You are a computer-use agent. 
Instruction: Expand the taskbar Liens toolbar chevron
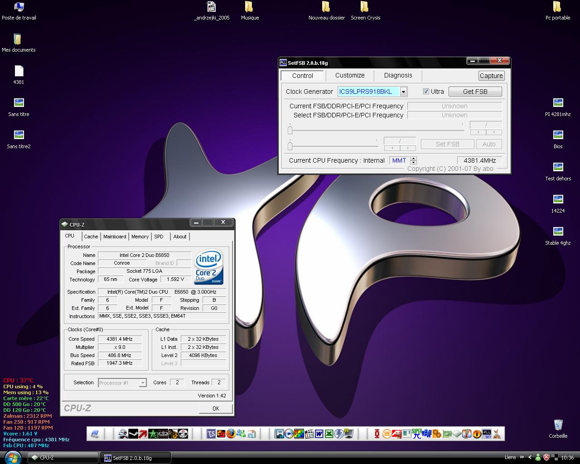click(x=522, y=457)
